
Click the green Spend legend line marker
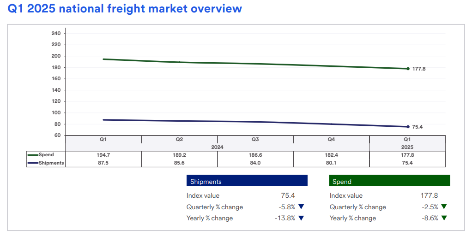click(x=33, y=155)
